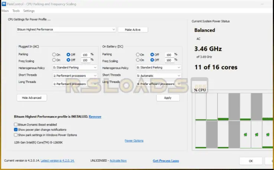Click the Remove profile link

95,117
